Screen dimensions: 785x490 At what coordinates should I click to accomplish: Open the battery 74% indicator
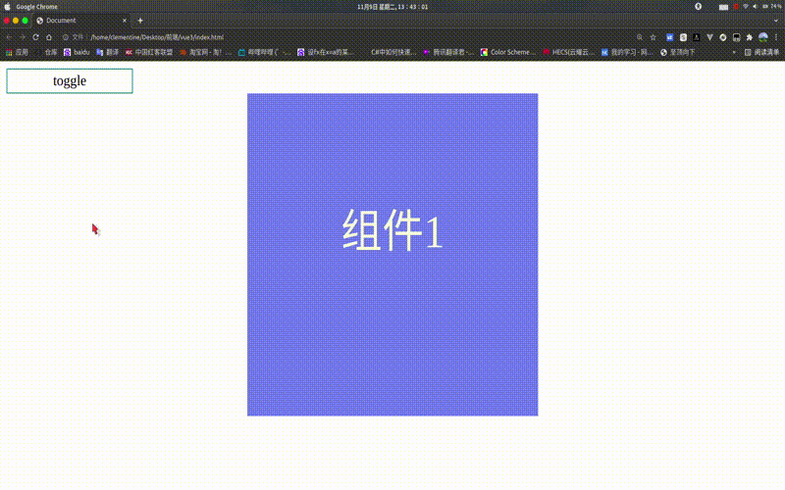pos(771,7)
